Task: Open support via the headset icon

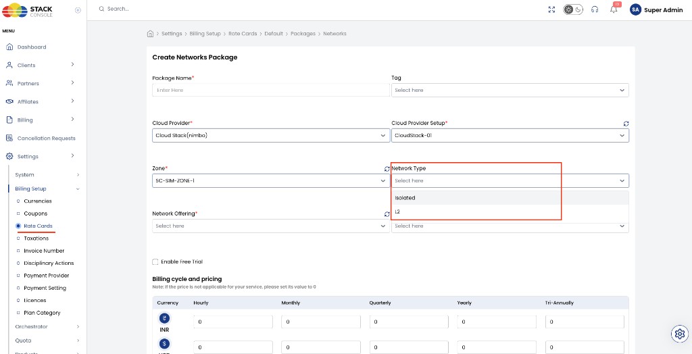Action: [595, 9]
